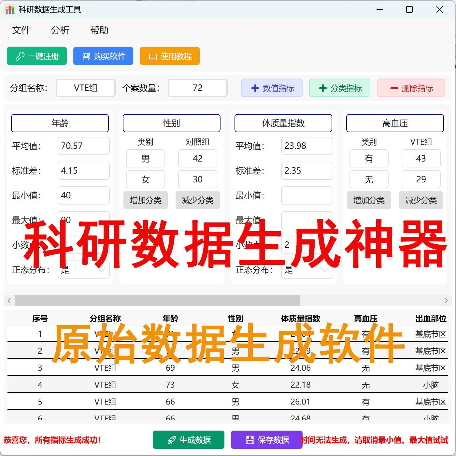The height and width of the screenshot is (456, 456).
Task: Click the rocket icon on 生成数据 button
Action: point(172,440)
